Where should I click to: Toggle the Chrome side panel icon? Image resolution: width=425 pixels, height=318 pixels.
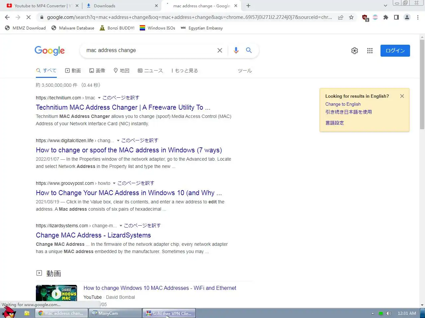click(x=396, y=17)
